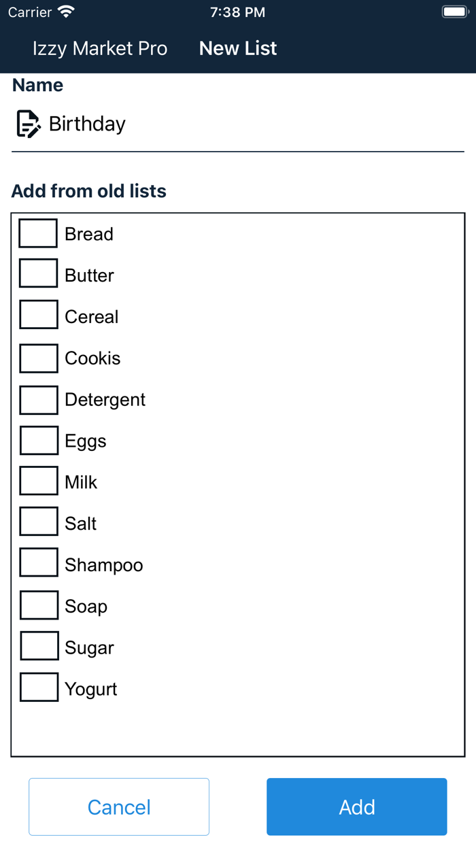Image resolution: width=476 pixels, height=846 pixels.
Task: Tap the battery icon in status bar
Action: coord(454,12)
